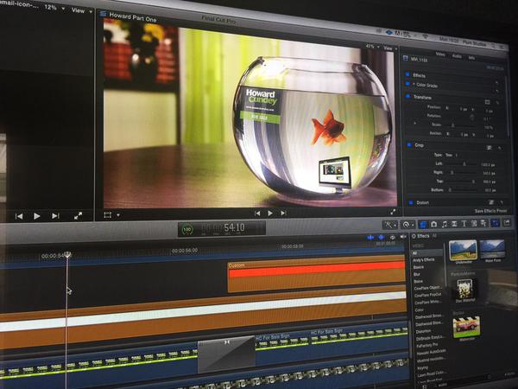This screenshot has width=518, height=389.
Task: Click the timecode display showing 54:10
Action: click(222, 228)
